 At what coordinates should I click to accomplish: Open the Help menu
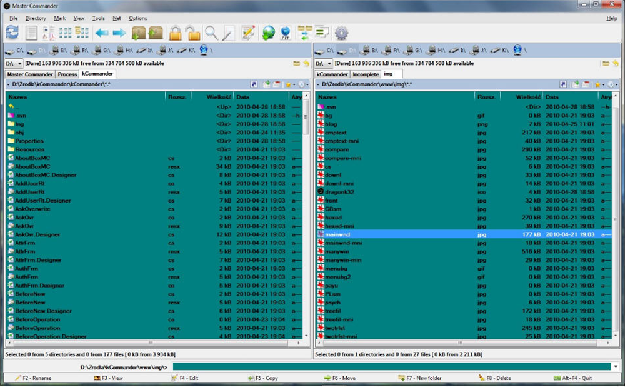(611, 18)
